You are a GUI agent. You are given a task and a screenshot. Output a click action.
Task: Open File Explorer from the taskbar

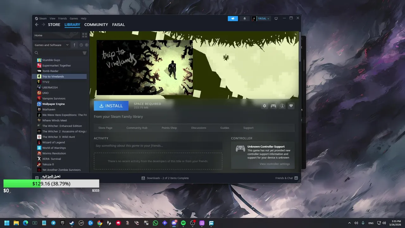[x=16, y=223]
